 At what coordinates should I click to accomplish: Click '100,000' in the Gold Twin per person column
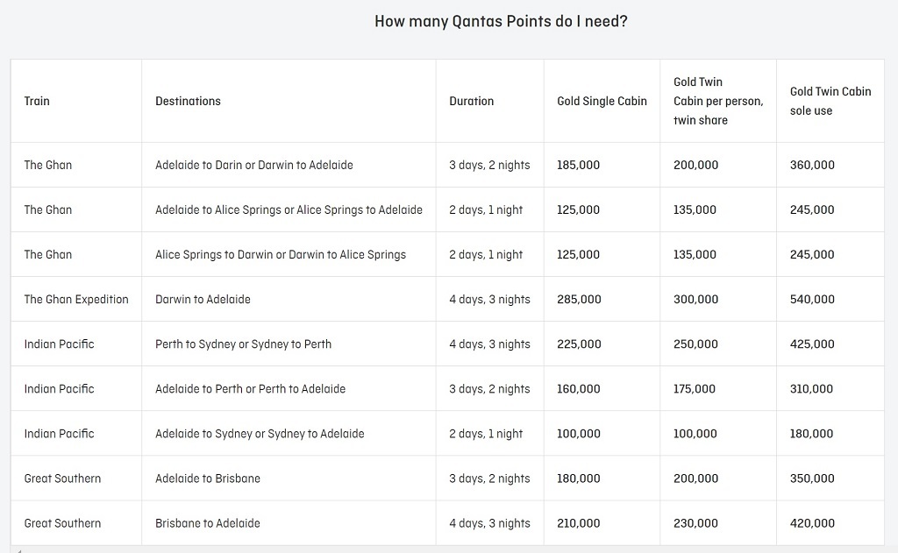click(695, 434)
